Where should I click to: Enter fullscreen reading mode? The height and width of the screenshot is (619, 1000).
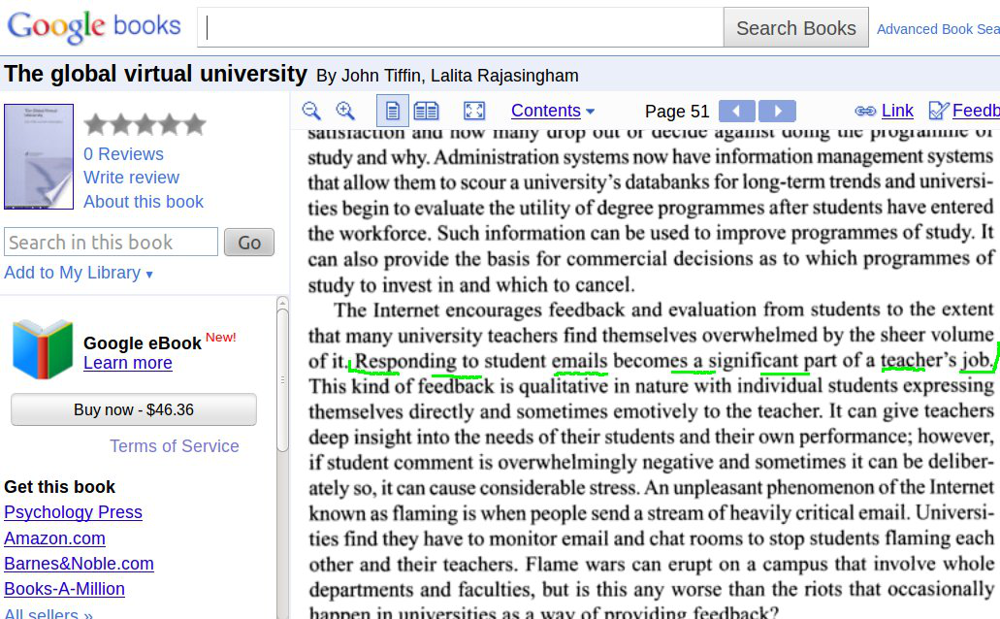click(473, 112)
